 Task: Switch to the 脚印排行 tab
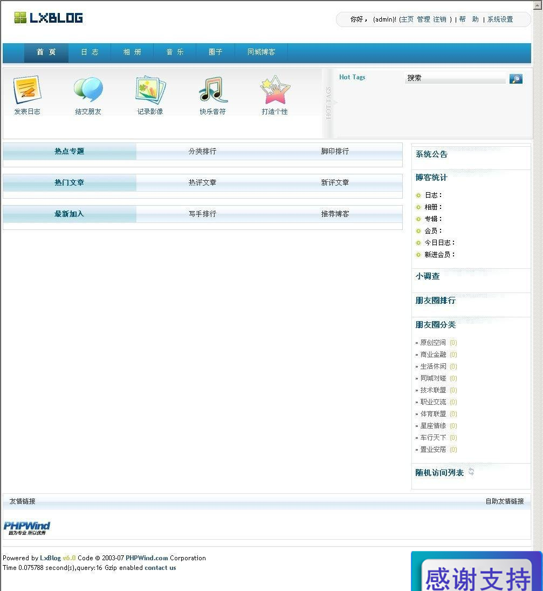pyautogui.click(x=335, y=151)
